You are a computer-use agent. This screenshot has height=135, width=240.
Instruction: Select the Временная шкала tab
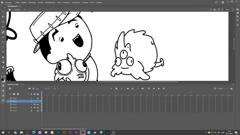[13, 84]
